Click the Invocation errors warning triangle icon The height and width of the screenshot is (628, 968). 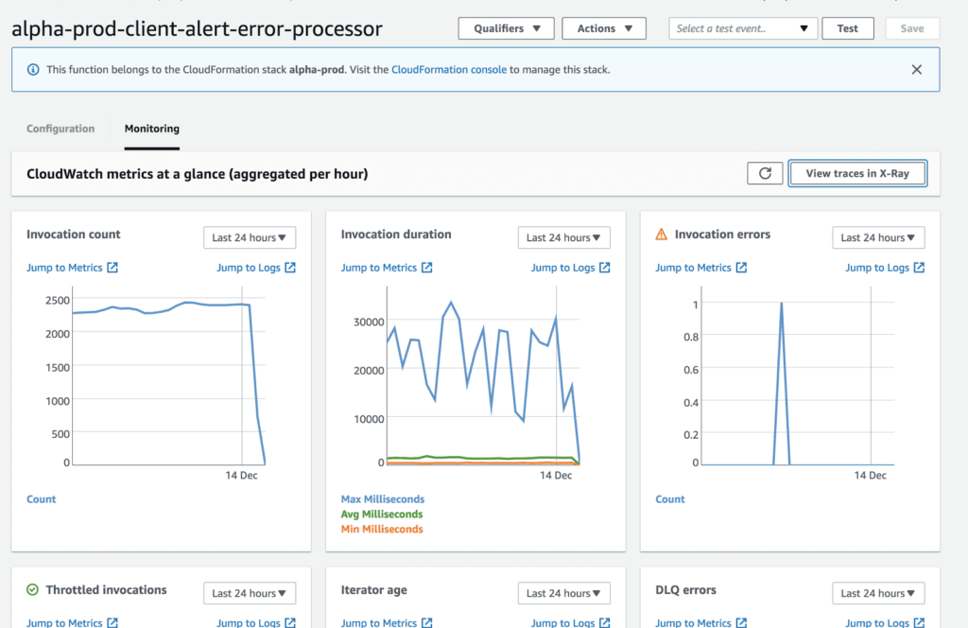[x=662, y=235]
